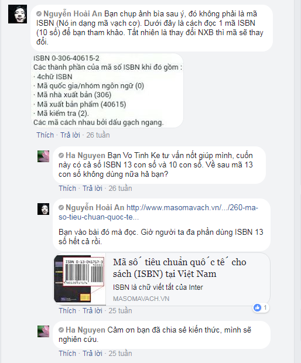Click status dot beside Nguyễn Hoài An top comment
This screenshot has height=363, width=301.
(x=39, y=14)
